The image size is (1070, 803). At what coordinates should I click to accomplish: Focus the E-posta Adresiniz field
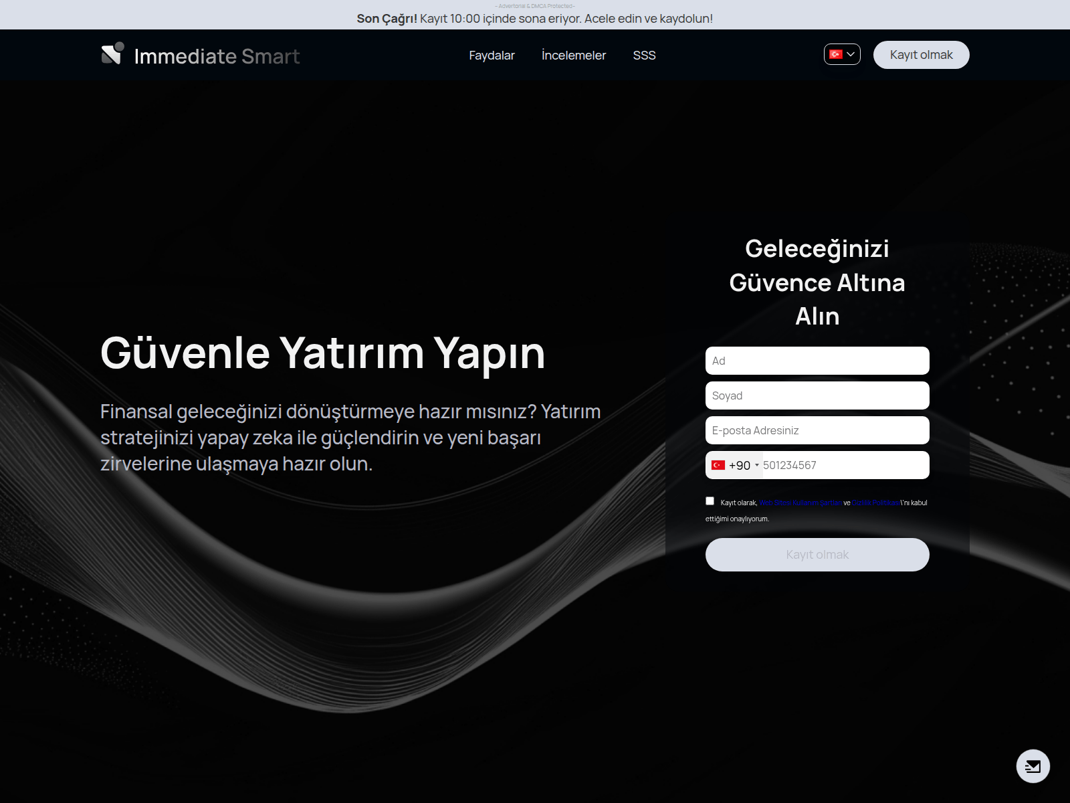pos(817,430)
